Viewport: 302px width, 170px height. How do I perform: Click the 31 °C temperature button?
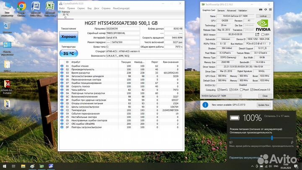click(x=68, y=53)
